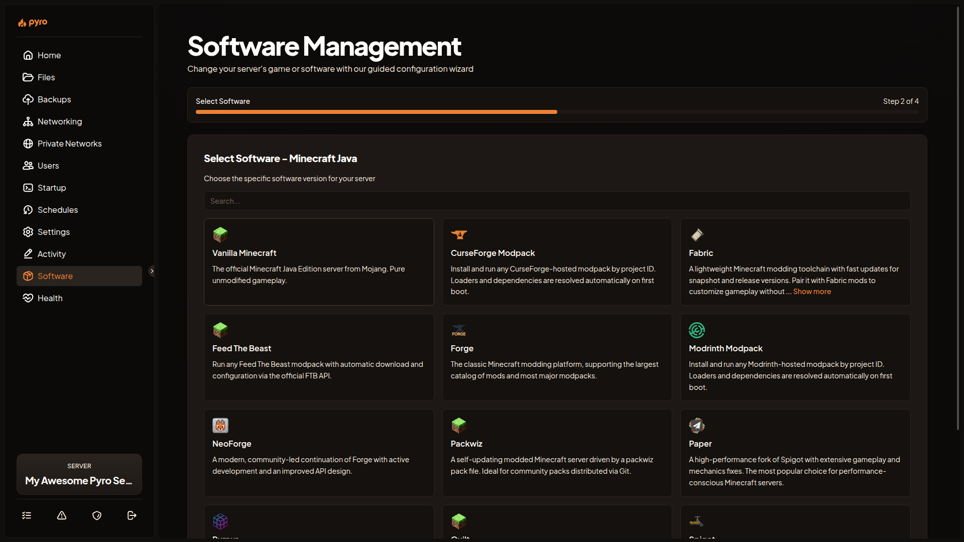This screenshot has width=964, height=542.
Task: Click the Health heartbeat icon
Action: (x=28, y=298)
